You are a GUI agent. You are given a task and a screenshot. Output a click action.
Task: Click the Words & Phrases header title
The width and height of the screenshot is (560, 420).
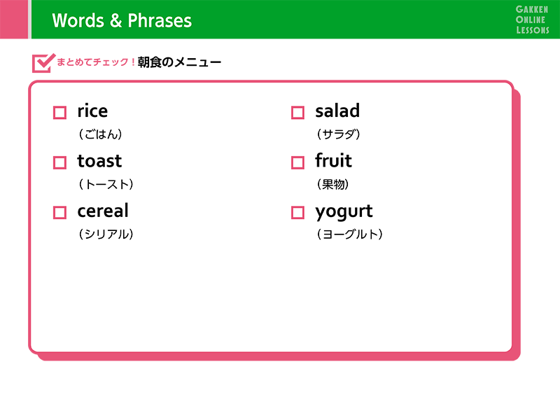(x=122, y=20)
